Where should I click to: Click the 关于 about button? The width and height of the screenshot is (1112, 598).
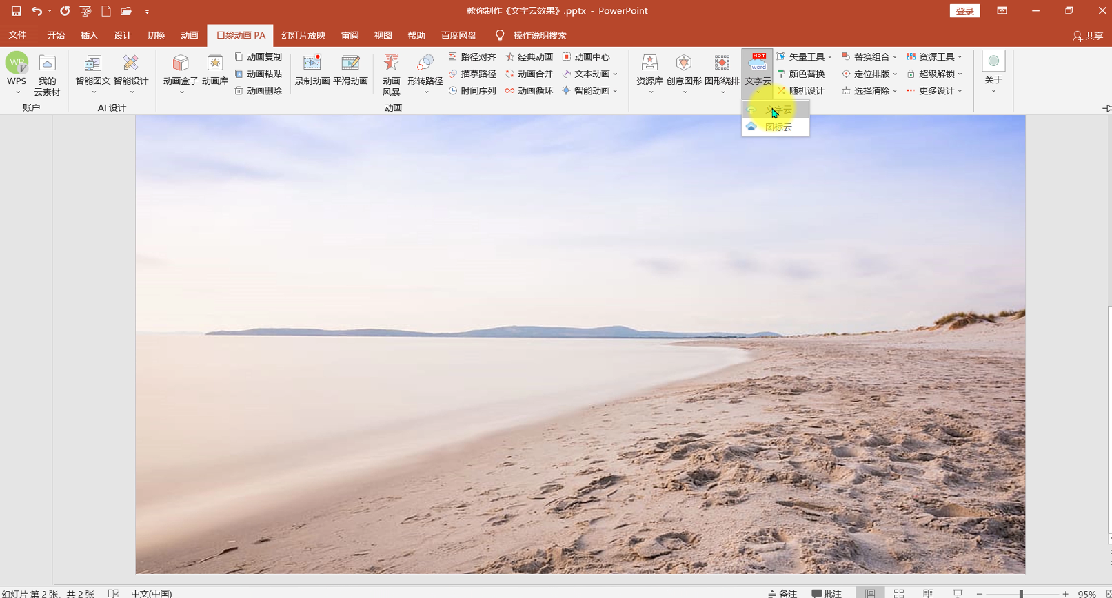(993, 72)
